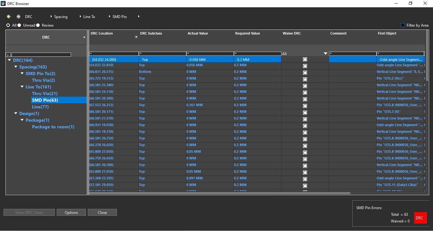Click Comment column header
433x231 pixels.
pyautogui.click(x=338, y=33)
